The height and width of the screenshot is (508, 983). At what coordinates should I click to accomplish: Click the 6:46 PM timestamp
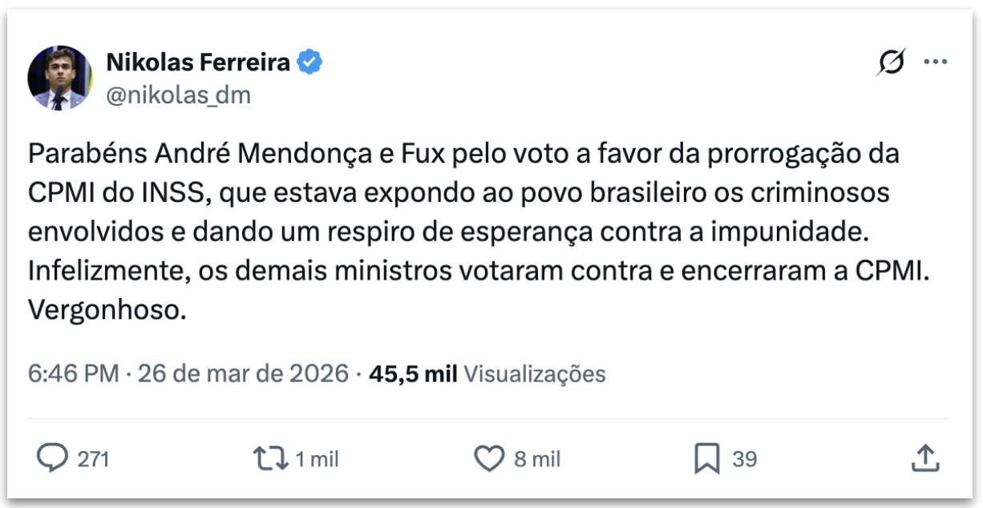[73, 373]
